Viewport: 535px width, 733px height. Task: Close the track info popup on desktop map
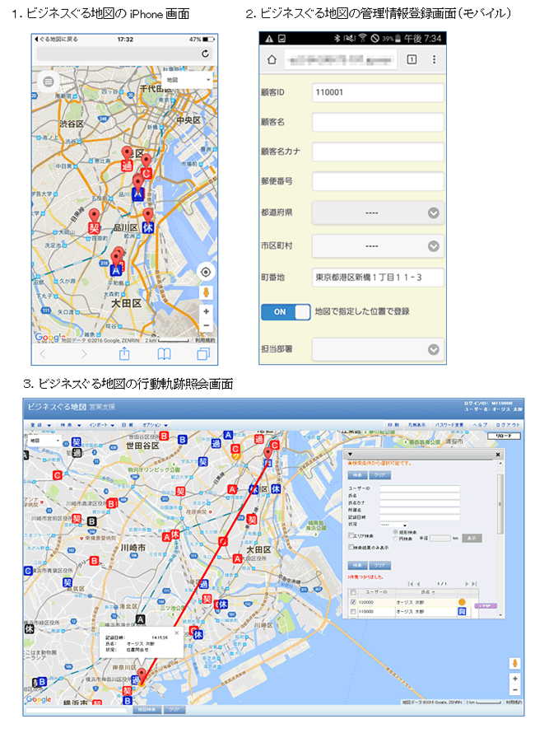point(177,633)
